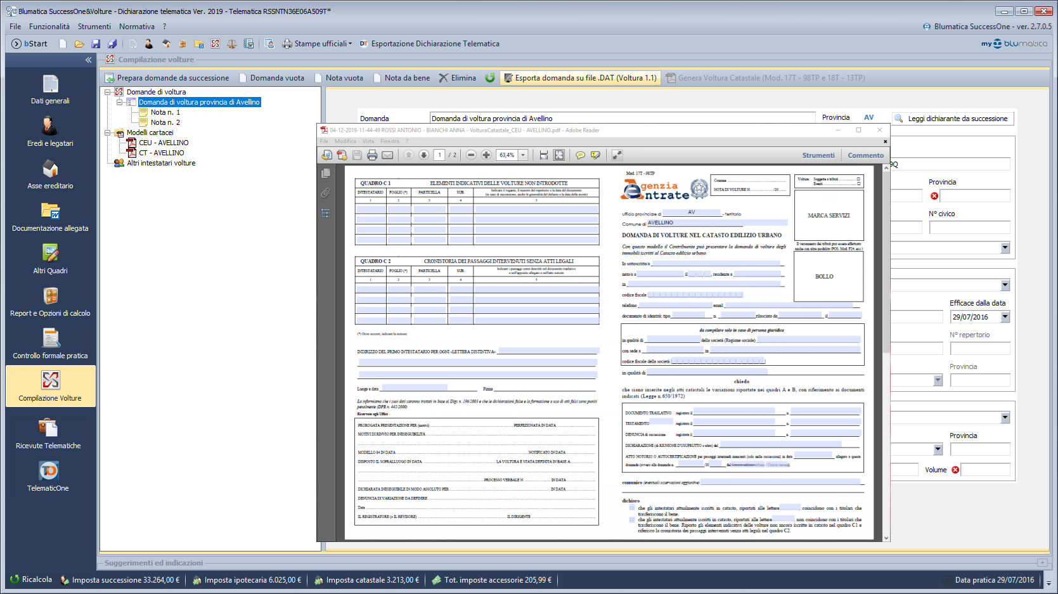Go to next page in PDF viewer
1058x594 pixels.
click(x=423, y=155)
